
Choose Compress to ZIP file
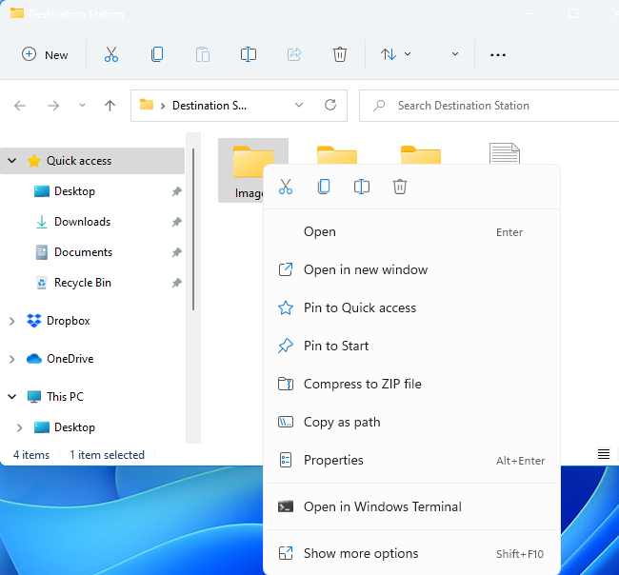coord(362,384)
